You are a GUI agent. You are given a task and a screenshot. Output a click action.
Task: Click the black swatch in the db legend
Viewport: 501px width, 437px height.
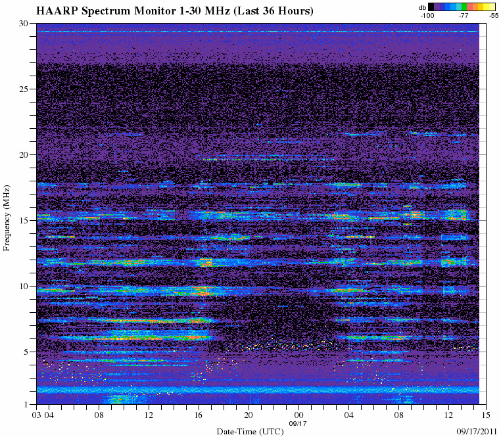(431, 7)
